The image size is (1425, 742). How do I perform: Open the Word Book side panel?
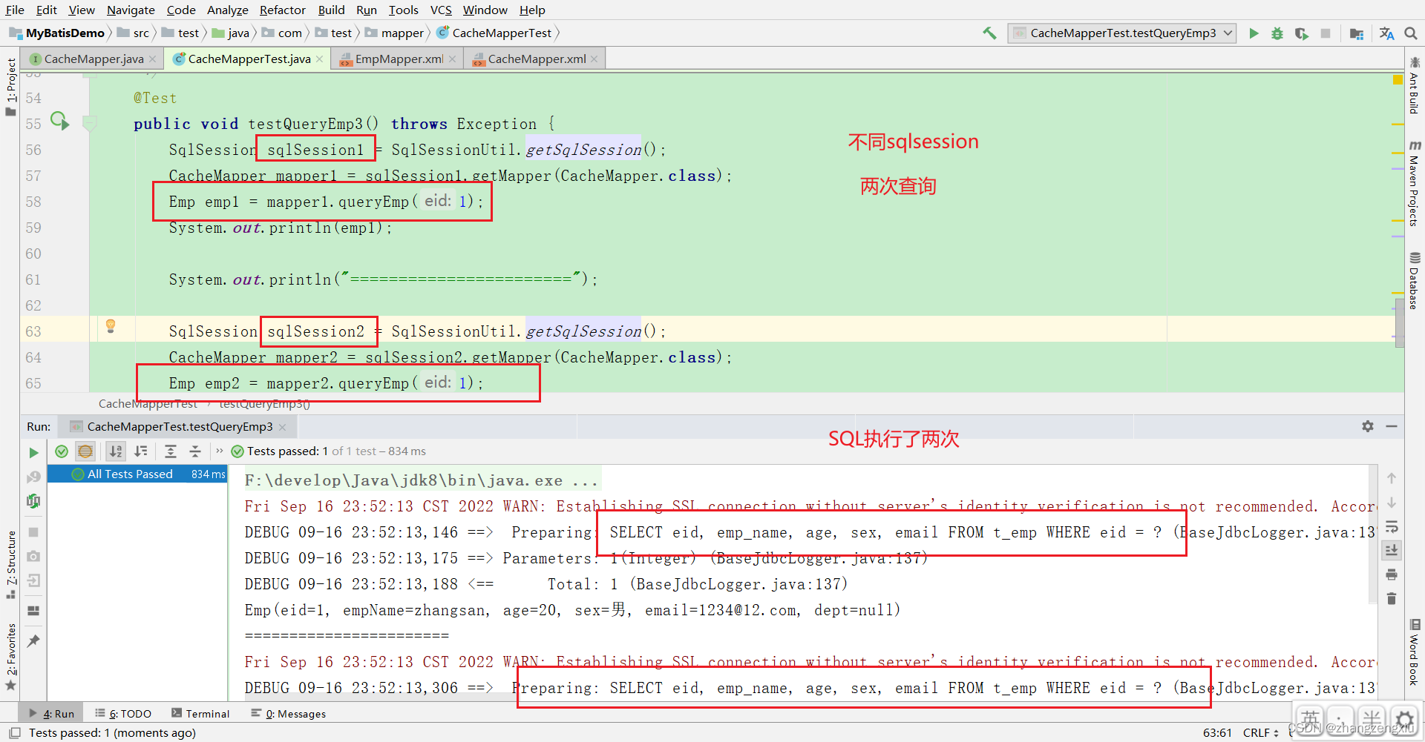pos(1415,652)
